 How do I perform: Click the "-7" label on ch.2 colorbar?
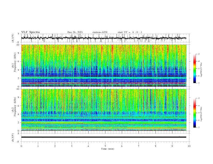click(x=198, y=128)
